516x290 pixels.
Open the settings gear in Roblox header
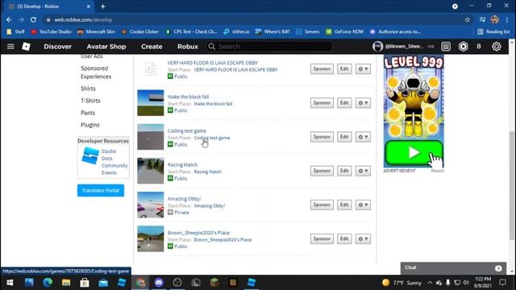[x=497, y=47]
